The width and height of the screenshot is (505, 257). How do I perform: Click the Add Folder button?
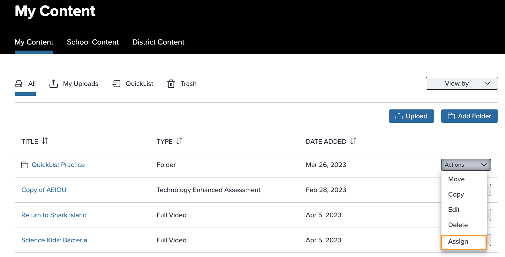(469, 116)
